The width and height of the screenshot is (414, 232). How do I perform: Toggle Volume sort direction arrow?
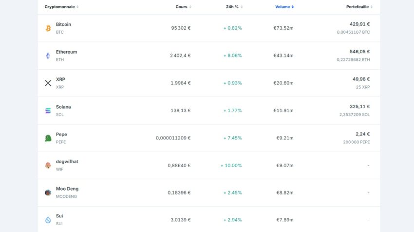pyautogui.click(x=293, y=7)
